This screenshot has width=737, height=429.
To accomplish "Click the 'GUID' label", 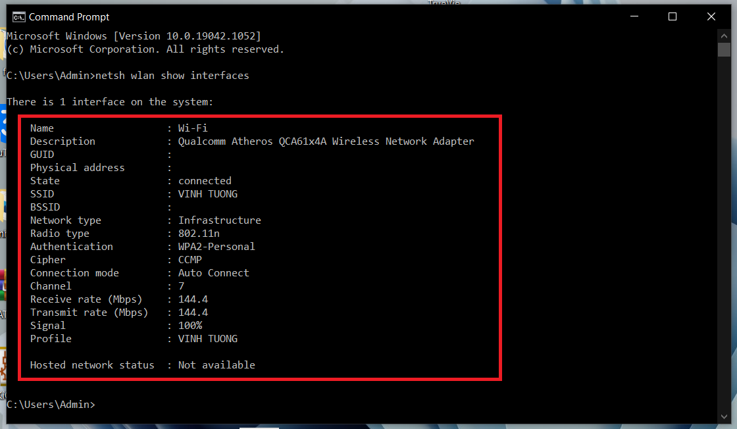I will point(42,155).
